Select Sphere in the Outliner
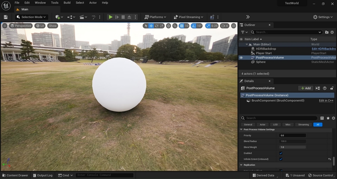337x179 pixels. click(x=261, y=62)
